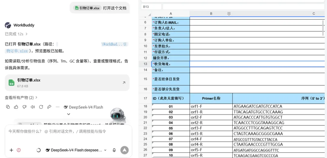Open file card's external arrow icon
Image resolution: width=327 pixels, height=158 pixels.
pyautogui.click(x=124, y=83)
